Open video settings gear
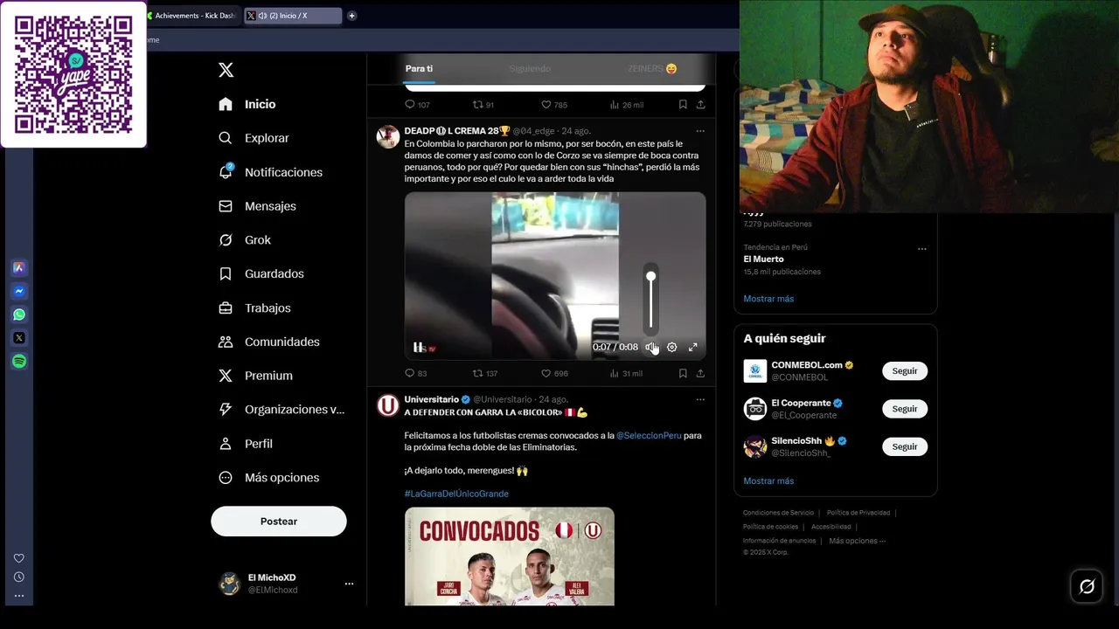Screen dimensions: 1119x629 coord(671,347)
